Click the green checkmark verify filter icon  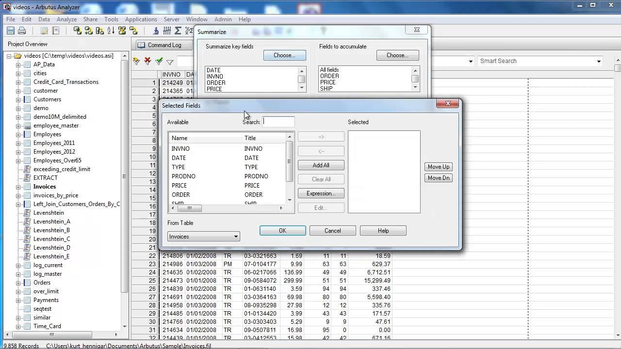click(x=159, y=62)
